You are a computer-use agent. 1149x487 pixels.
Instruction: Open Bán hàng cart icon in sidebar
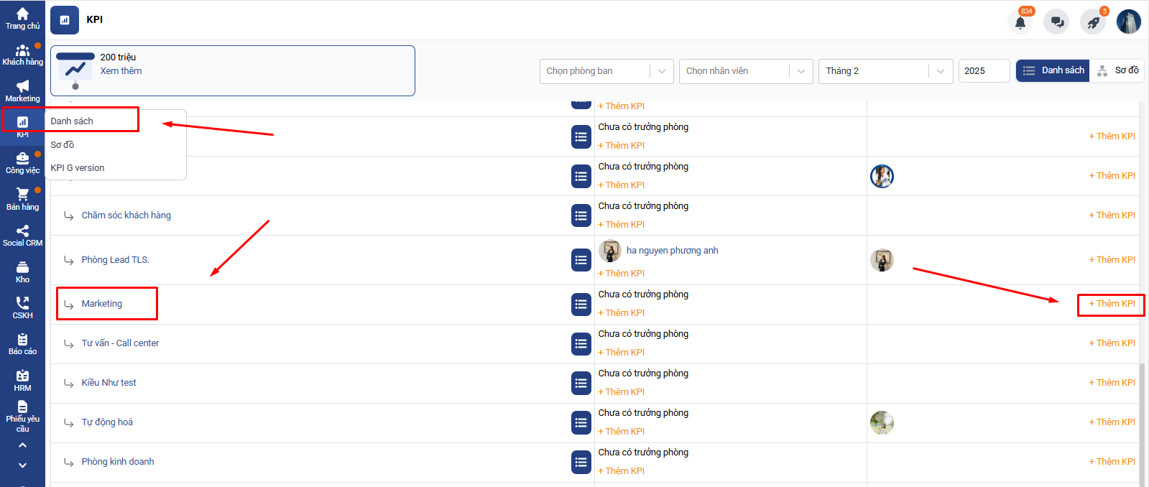coord(22,200)
